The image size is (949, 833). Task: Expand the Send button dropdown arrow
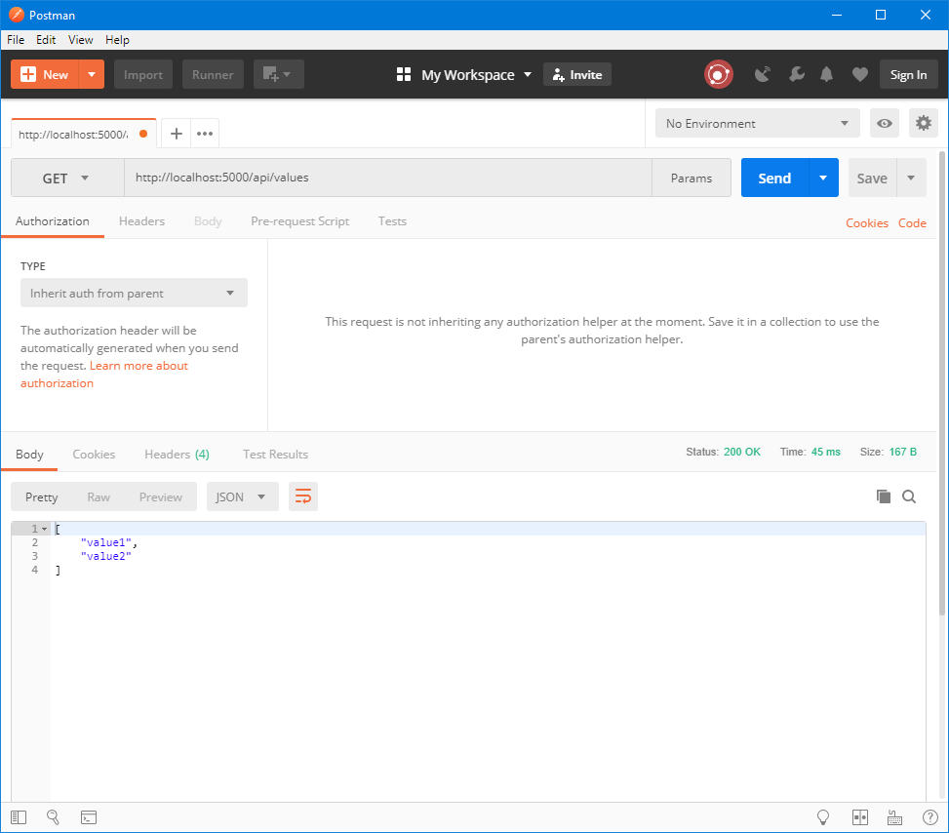click(x=823, y=178)
